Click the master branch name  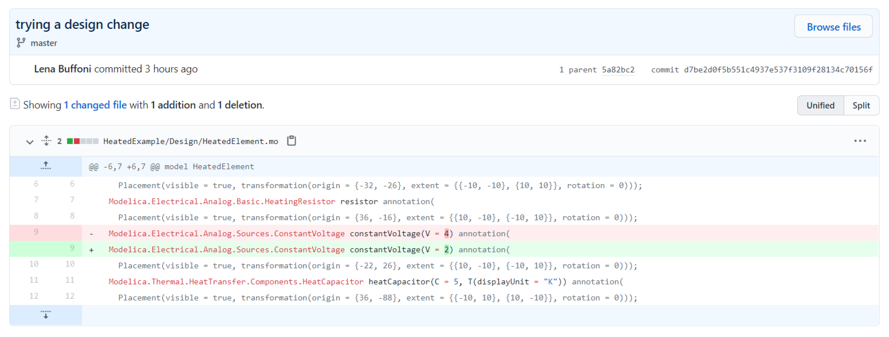(x=44, y=43)
